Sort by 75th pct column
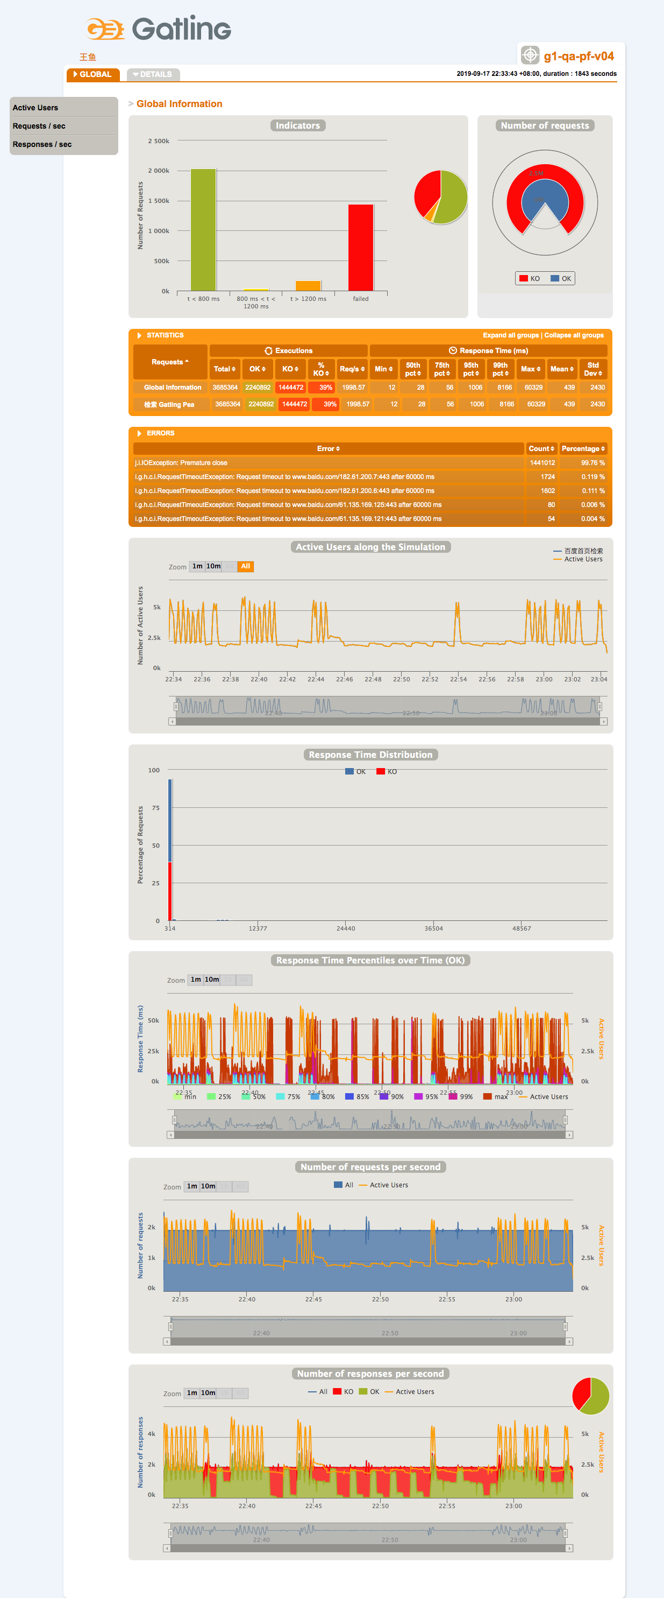664x1598 pixels. pos(442,369)
